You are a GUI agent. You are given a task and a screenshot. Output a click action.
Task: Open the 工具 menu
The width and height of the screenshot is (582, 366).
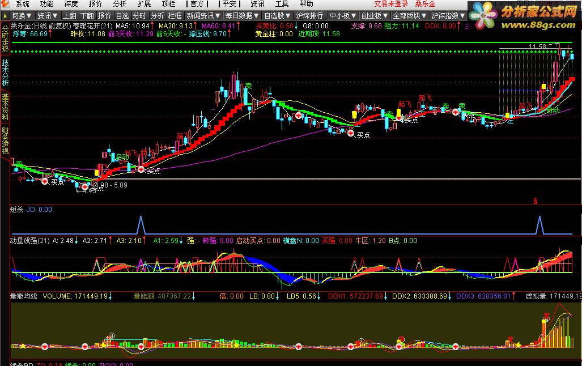point(282,4)
